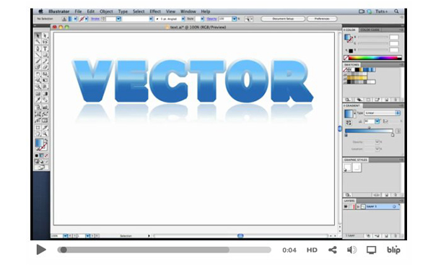Viewport: 433px width, 267px height.
Task: Open the brush definition dropdown
Action: (183, 19)
